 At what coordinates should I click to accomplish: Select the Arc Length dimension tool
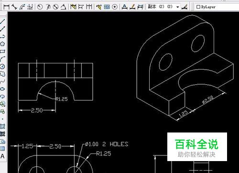pos(22,7)
